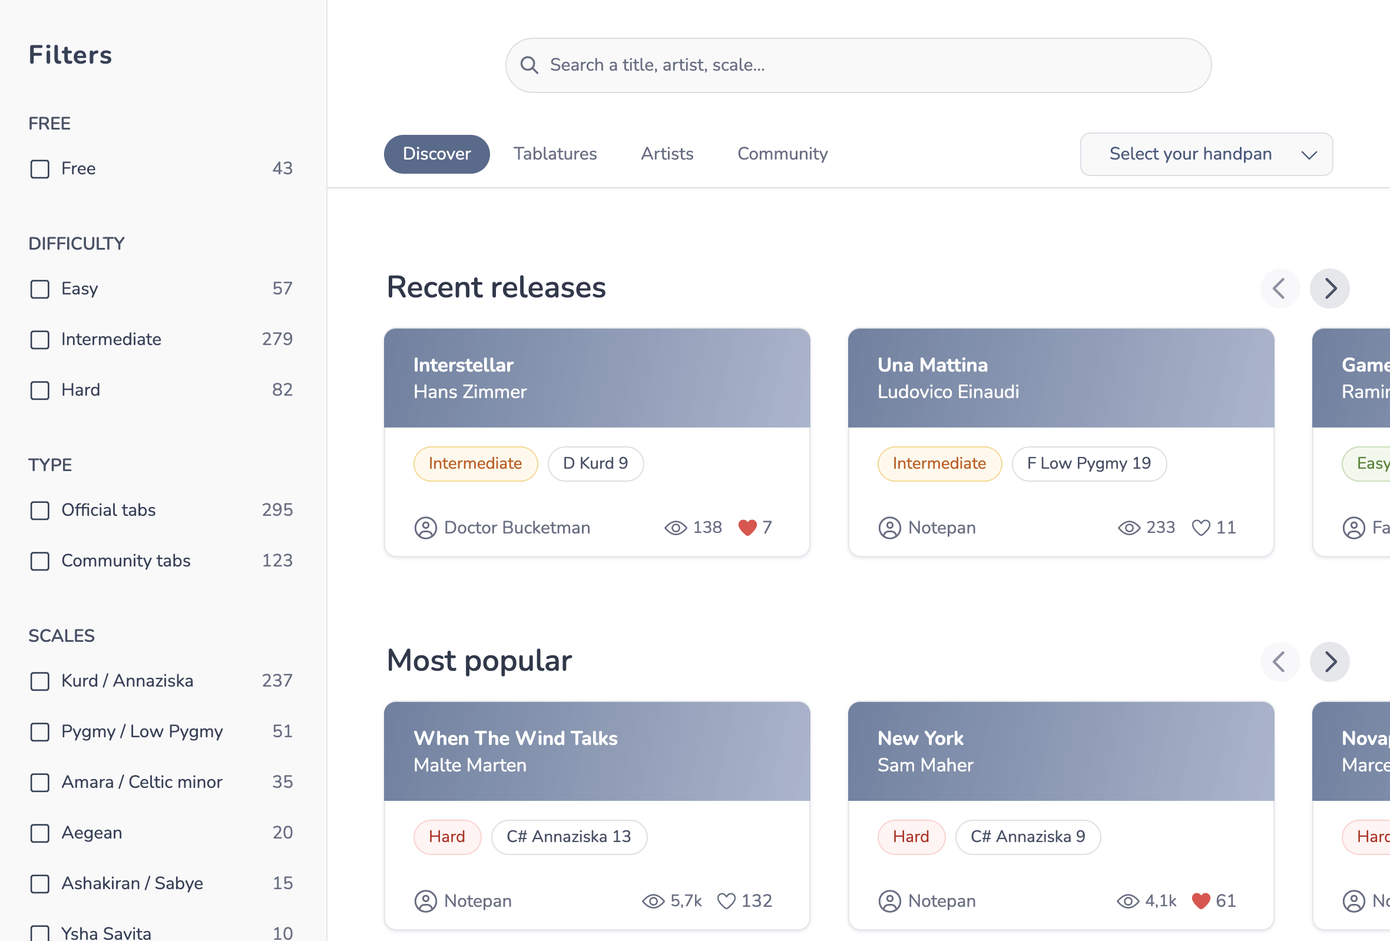Check the Aegean scale filter

(40, 833)
